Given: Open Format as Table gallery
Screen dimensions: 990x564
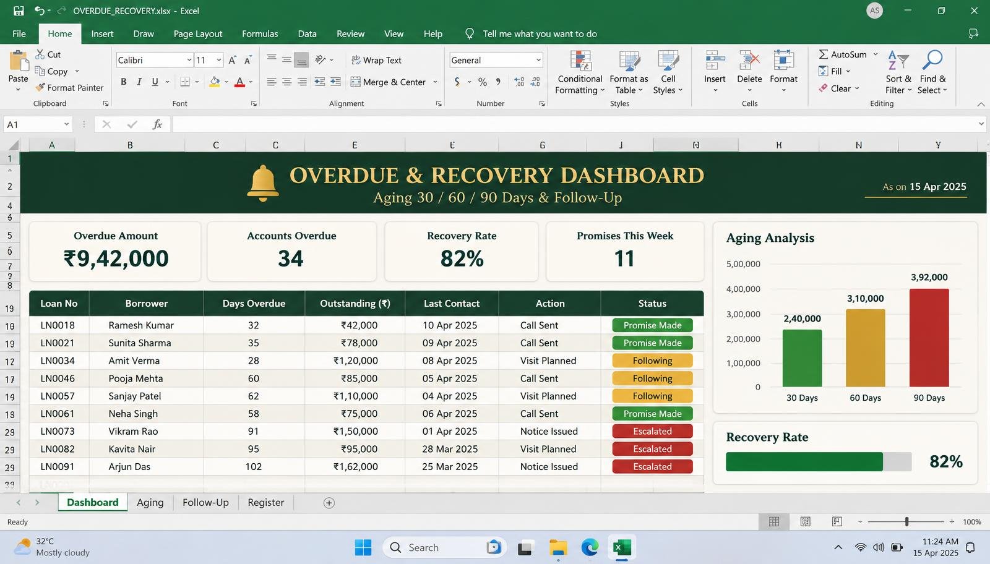Looking at the screenshot, I should coord(629,73).
